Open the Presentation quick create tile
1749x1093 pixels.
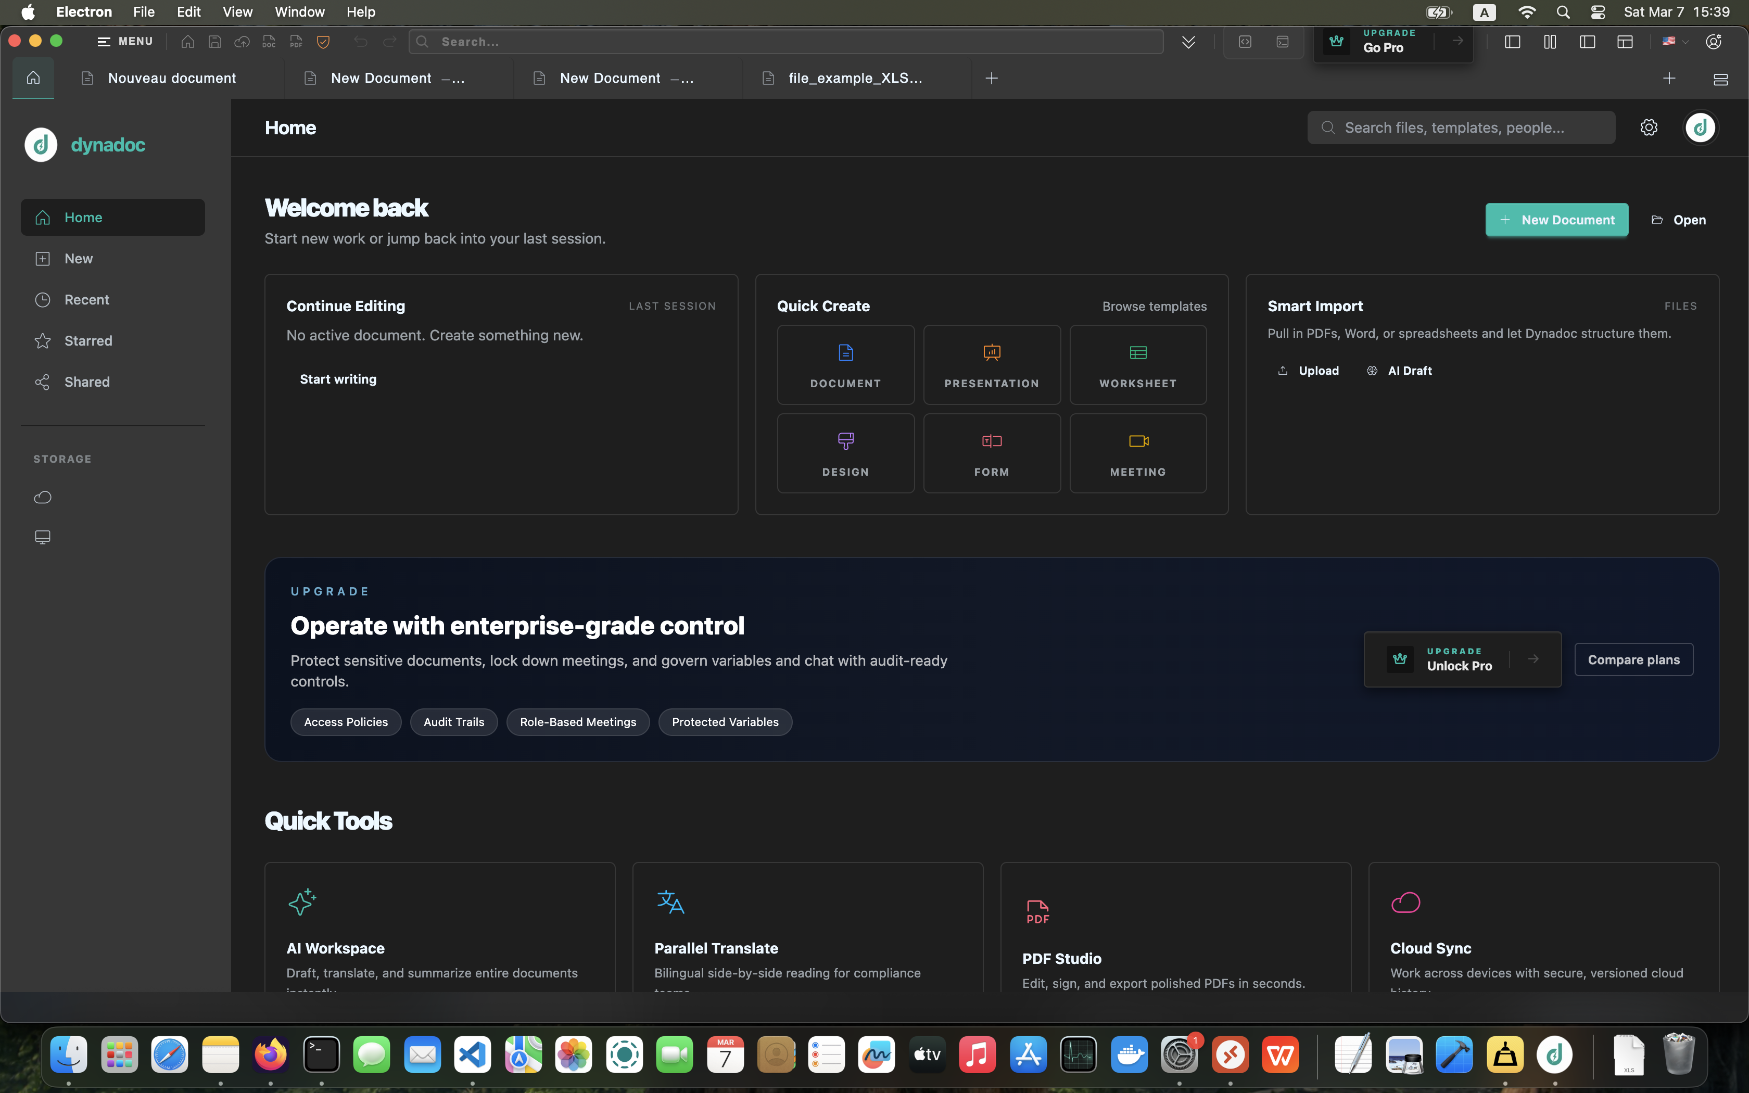(x=991, y=364)
